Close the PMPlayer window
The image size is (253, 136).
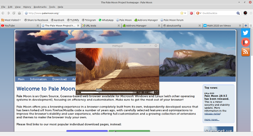[156, 46]
